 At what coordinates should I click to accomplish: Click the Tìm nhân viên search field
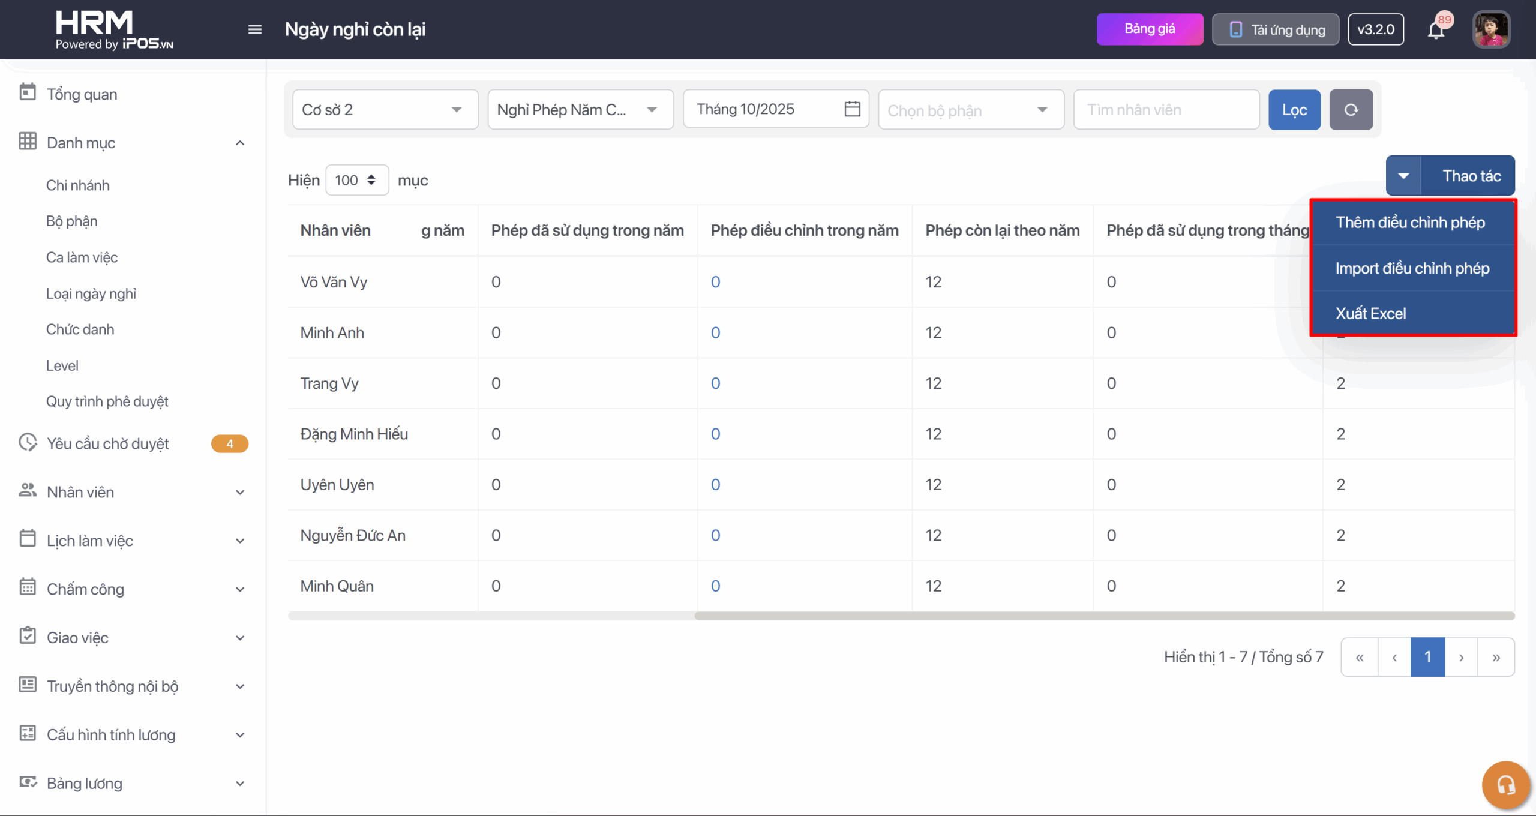point(1166,110)
